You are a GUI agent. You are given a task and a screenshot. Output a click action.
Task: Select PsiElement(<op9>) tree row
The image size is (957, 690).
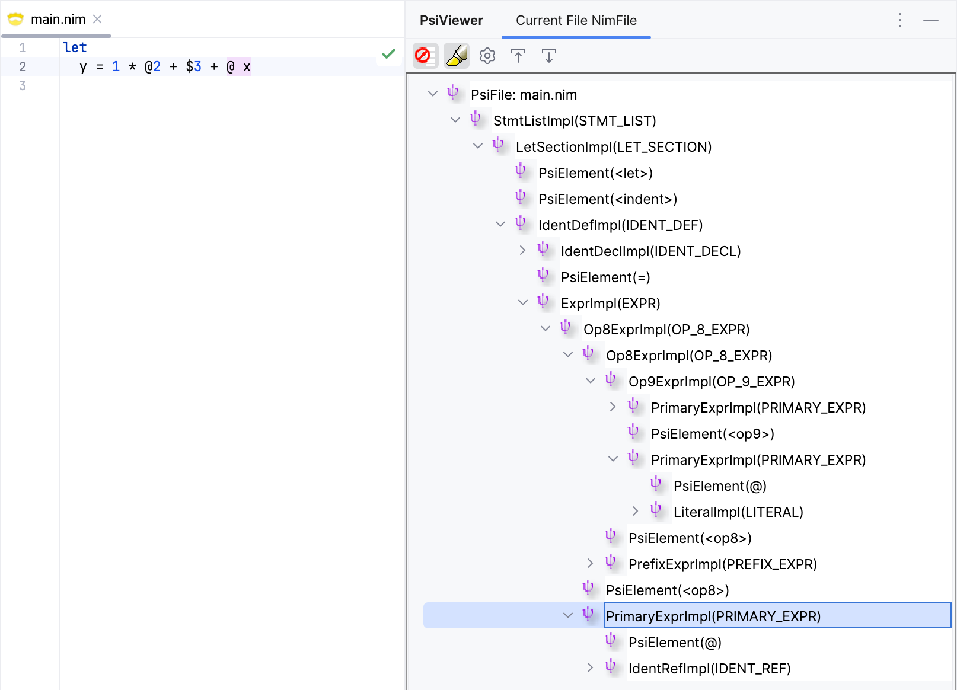click(x=713, y=434)
